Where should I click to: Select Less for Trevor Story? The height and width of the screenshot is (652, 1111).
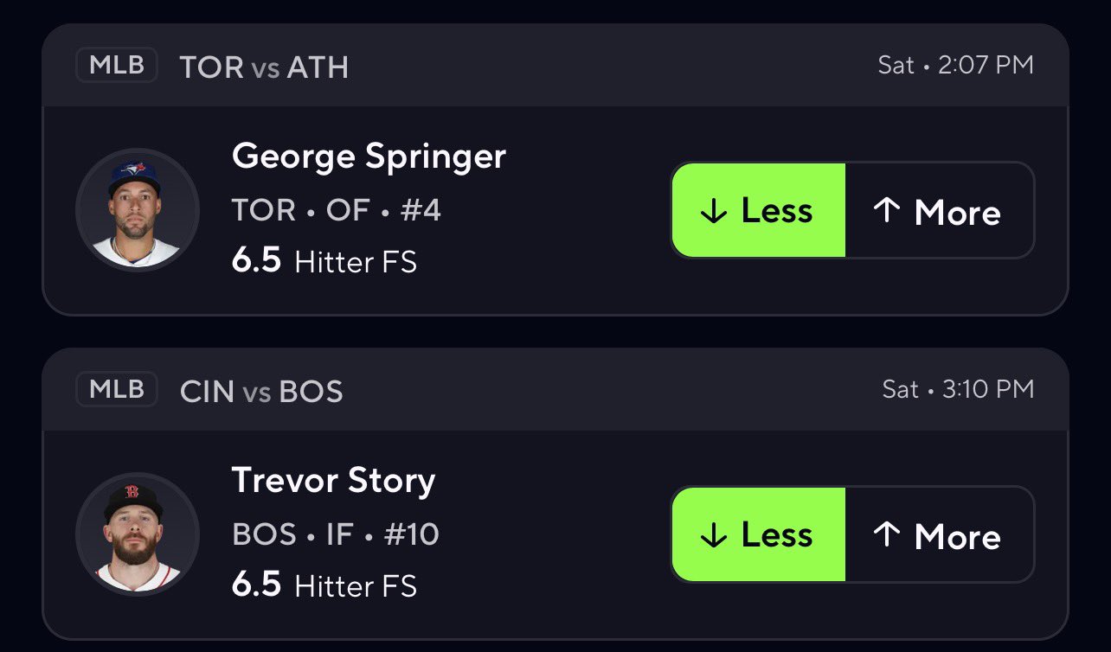[x=758, y=534]
